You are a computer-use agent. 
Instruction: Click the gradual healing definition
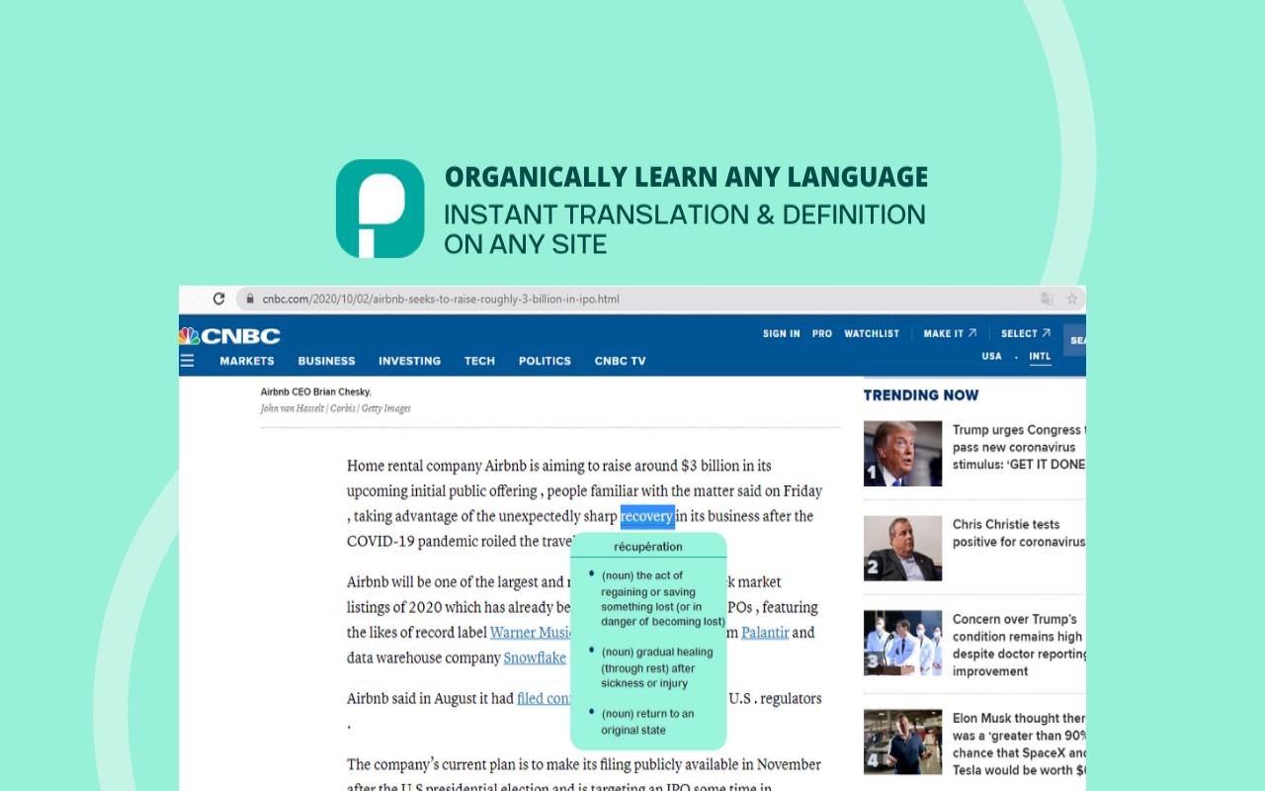click(x=657, y=667)
